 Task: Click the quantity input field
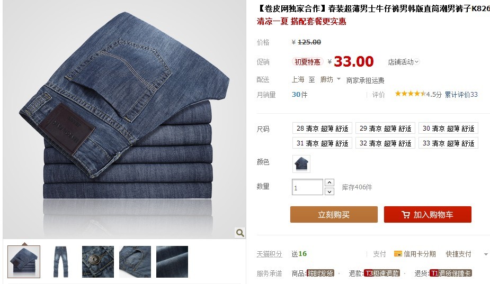click(307, 187)
